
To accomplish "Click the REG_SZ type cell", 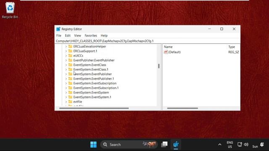I will point(234,52).
